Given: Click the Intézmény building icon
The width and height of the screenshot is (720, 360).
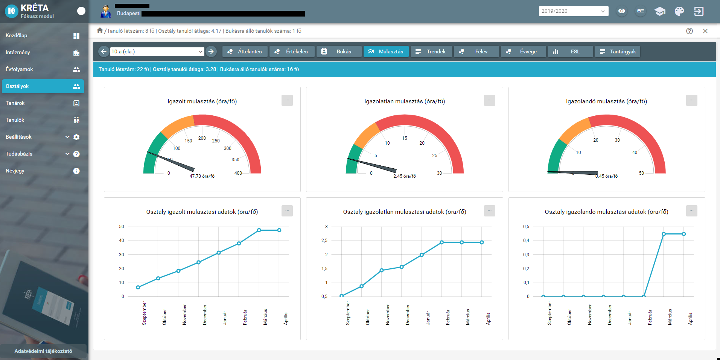Looking at the screenshot, I should click(76, 53).
